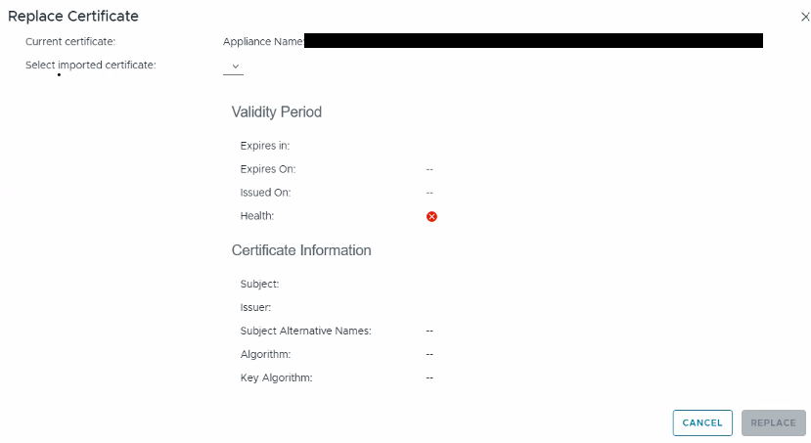Viewport: 811px width, 443px height.
Task: Click the redacted current certificate value
Action: coord(533,41)
